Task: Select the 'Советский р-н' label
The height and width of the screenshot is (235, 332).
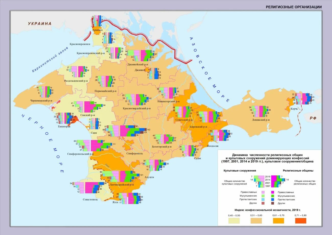Action: [184, 120]
